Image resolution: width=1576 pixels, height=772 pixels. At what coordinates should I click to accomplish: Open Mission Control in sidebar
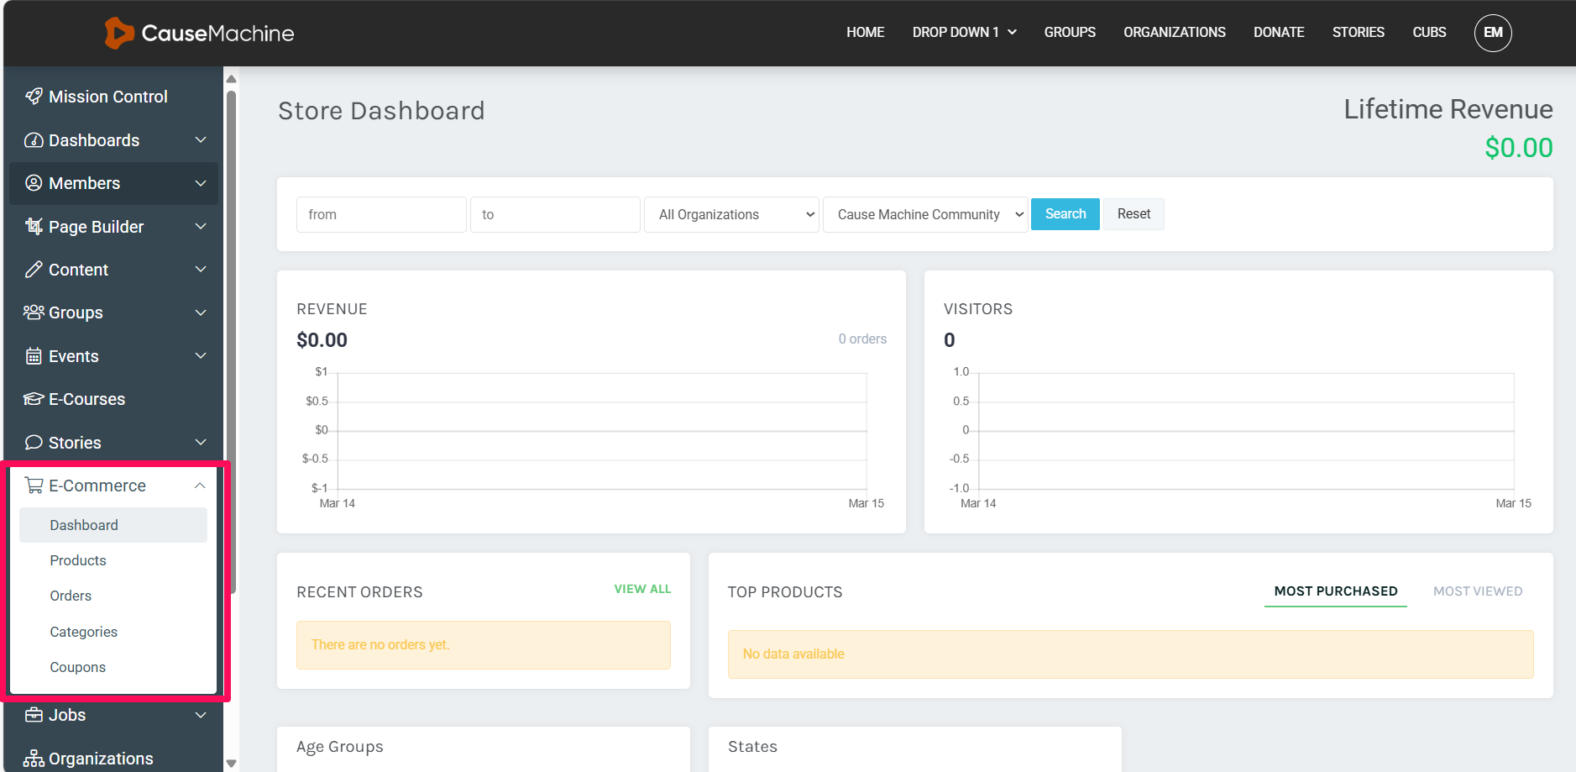coord(107,97)
